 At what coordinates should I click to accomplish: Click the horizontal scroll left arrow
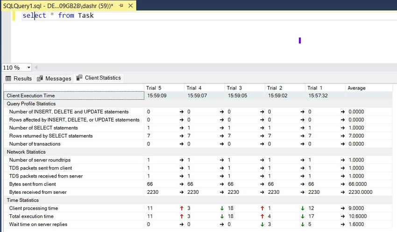coord(36,68)
